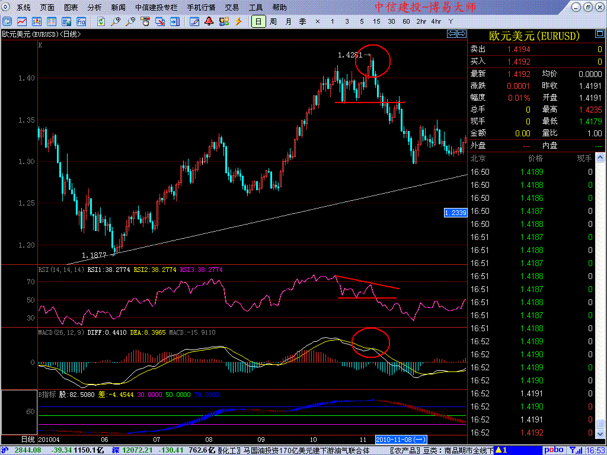This screenshot has height=455, width=607.
Task: Click the lightning bolt quick trade icon
Action: (238, 22)
